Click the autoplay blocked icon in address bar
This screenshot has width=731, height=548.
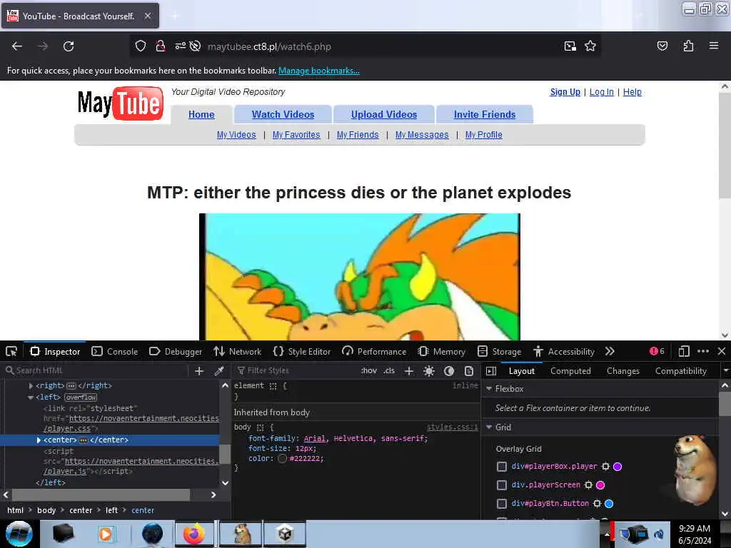pyautogui.click(x=196, y=46)
